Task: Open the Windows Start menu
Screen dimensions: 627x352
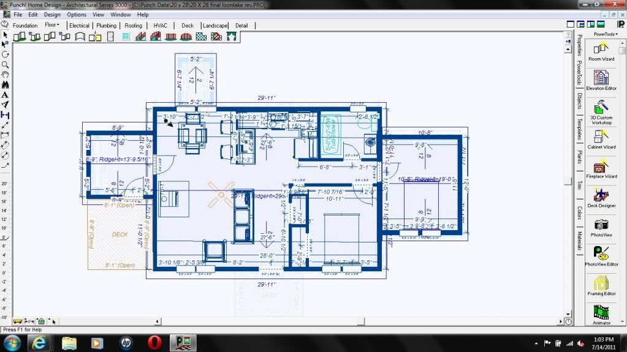Action: [x=12, y=343]
